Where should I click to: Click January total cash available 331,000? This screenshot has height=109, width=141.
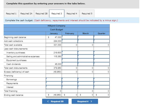pyautogui.click(x=54, y=45)
